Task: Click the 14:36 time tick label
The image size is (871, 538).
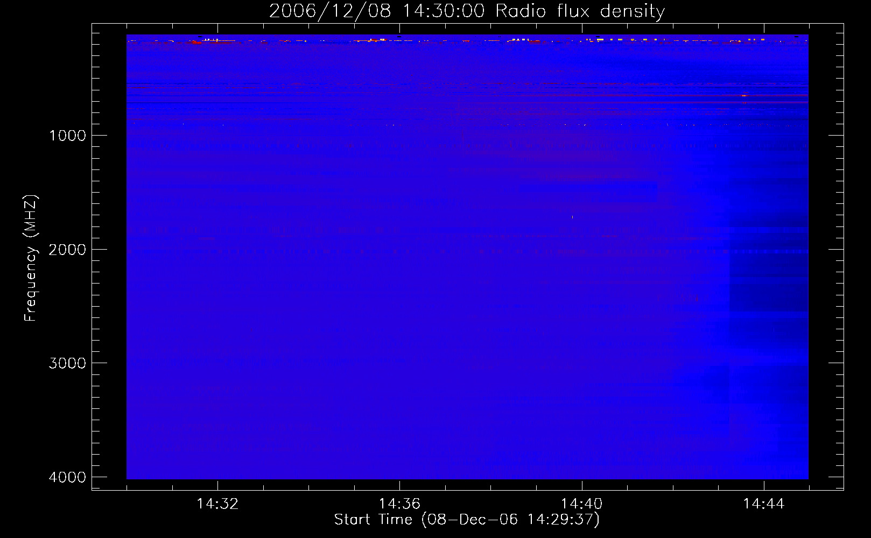Action: click(x=399, y=504)
